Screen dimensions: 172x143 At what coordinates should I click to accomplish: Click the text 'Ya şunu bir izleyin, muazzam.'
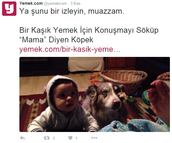pos(72,11)
